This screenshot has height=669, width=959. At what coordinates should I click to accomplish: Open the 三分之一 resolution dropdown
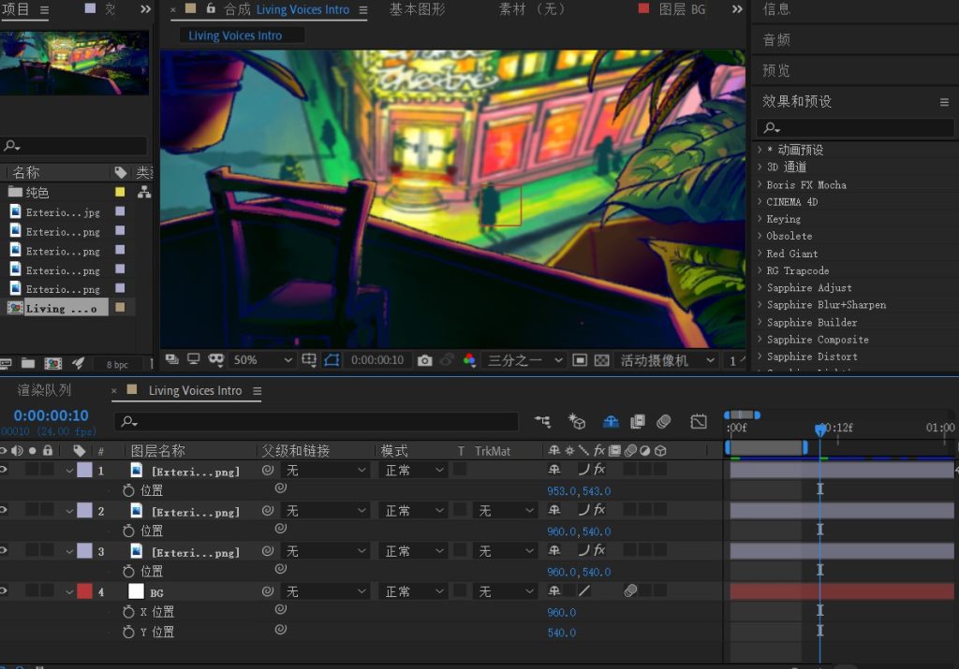pyautogui.click(x=524, y=360)
